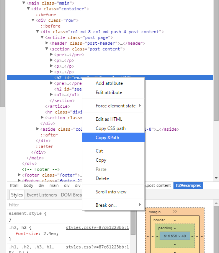Viewport: 219px width, 253px height.
Task: Choose Edit attribute menu entry
Action: [113, 92]
